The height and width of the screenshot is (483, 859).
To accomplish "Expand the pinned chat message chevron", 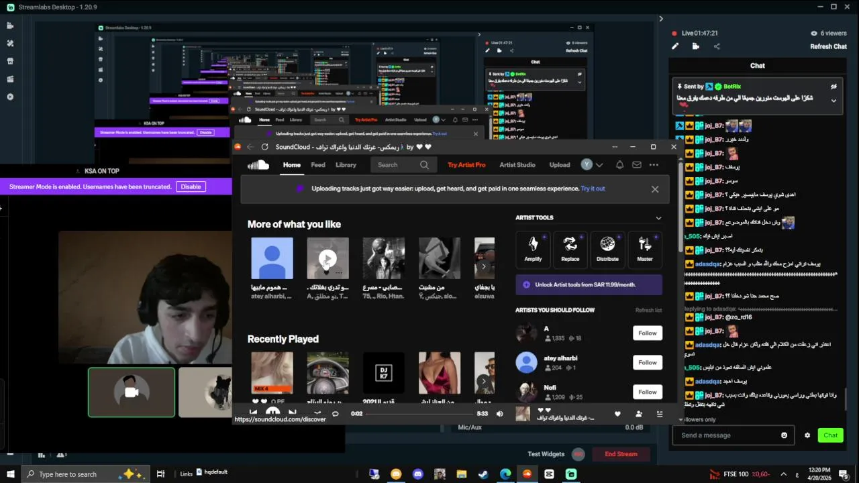I will [833, 101].
